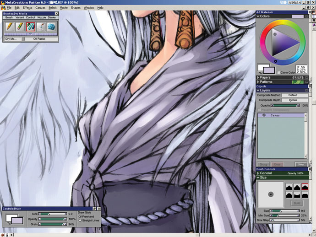
Task: Expand the Brushes palette drawer arrow
Action: [x=31, y=34]
